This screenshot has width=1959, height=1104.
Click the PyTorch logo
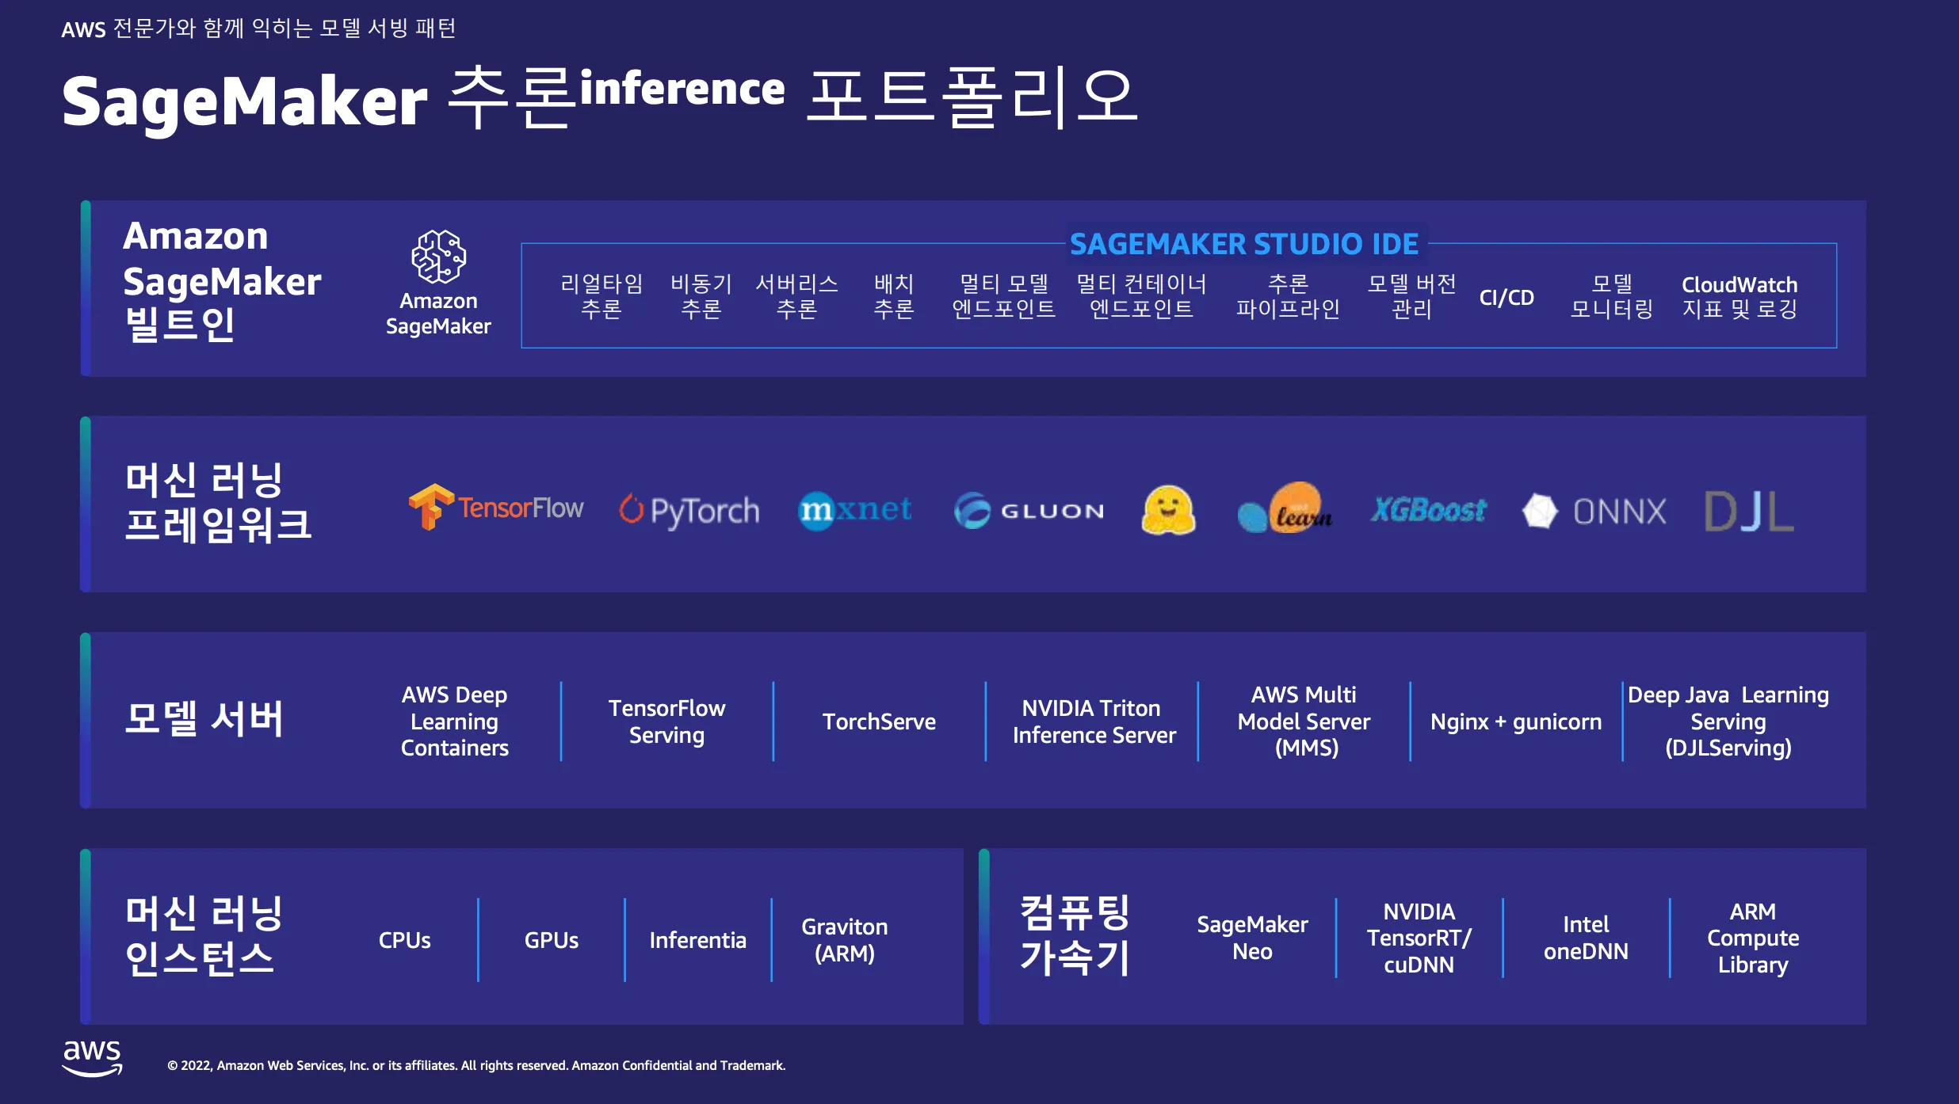coord(689,511)
